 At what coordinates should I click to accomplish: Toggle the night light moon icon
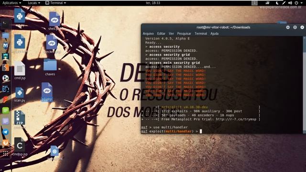pos(277,3)
